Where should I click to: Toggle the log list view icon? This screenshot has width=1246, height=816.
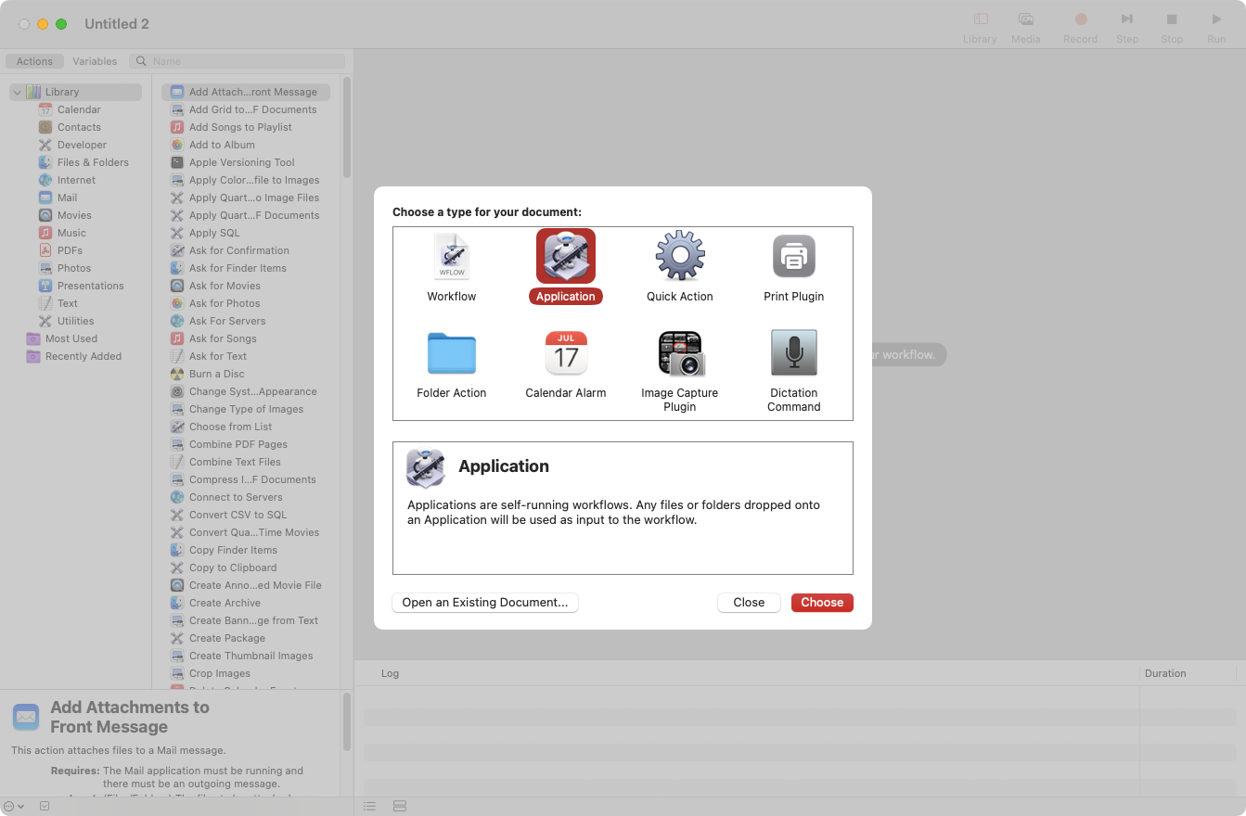point(369,806)
